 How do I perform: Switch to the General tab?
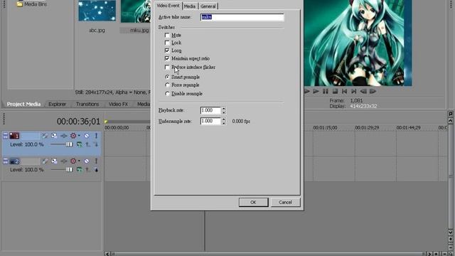[x=208, y=6]
